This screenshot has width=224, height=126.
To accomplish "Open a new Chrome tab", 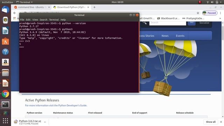I will coord(94,7).
